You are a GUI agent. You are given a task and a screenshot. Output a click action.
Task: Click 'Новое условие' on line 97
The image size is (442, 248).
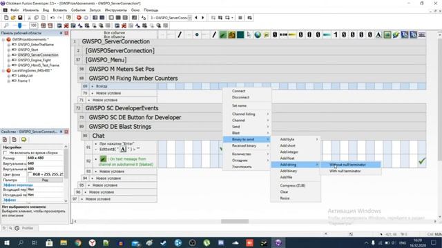click(x=98, y=199)
